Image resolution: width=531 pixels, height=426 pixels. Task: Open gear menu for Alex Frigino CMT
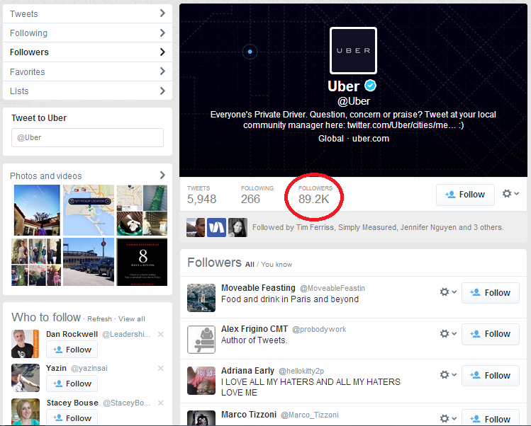[x=448, y=334]
